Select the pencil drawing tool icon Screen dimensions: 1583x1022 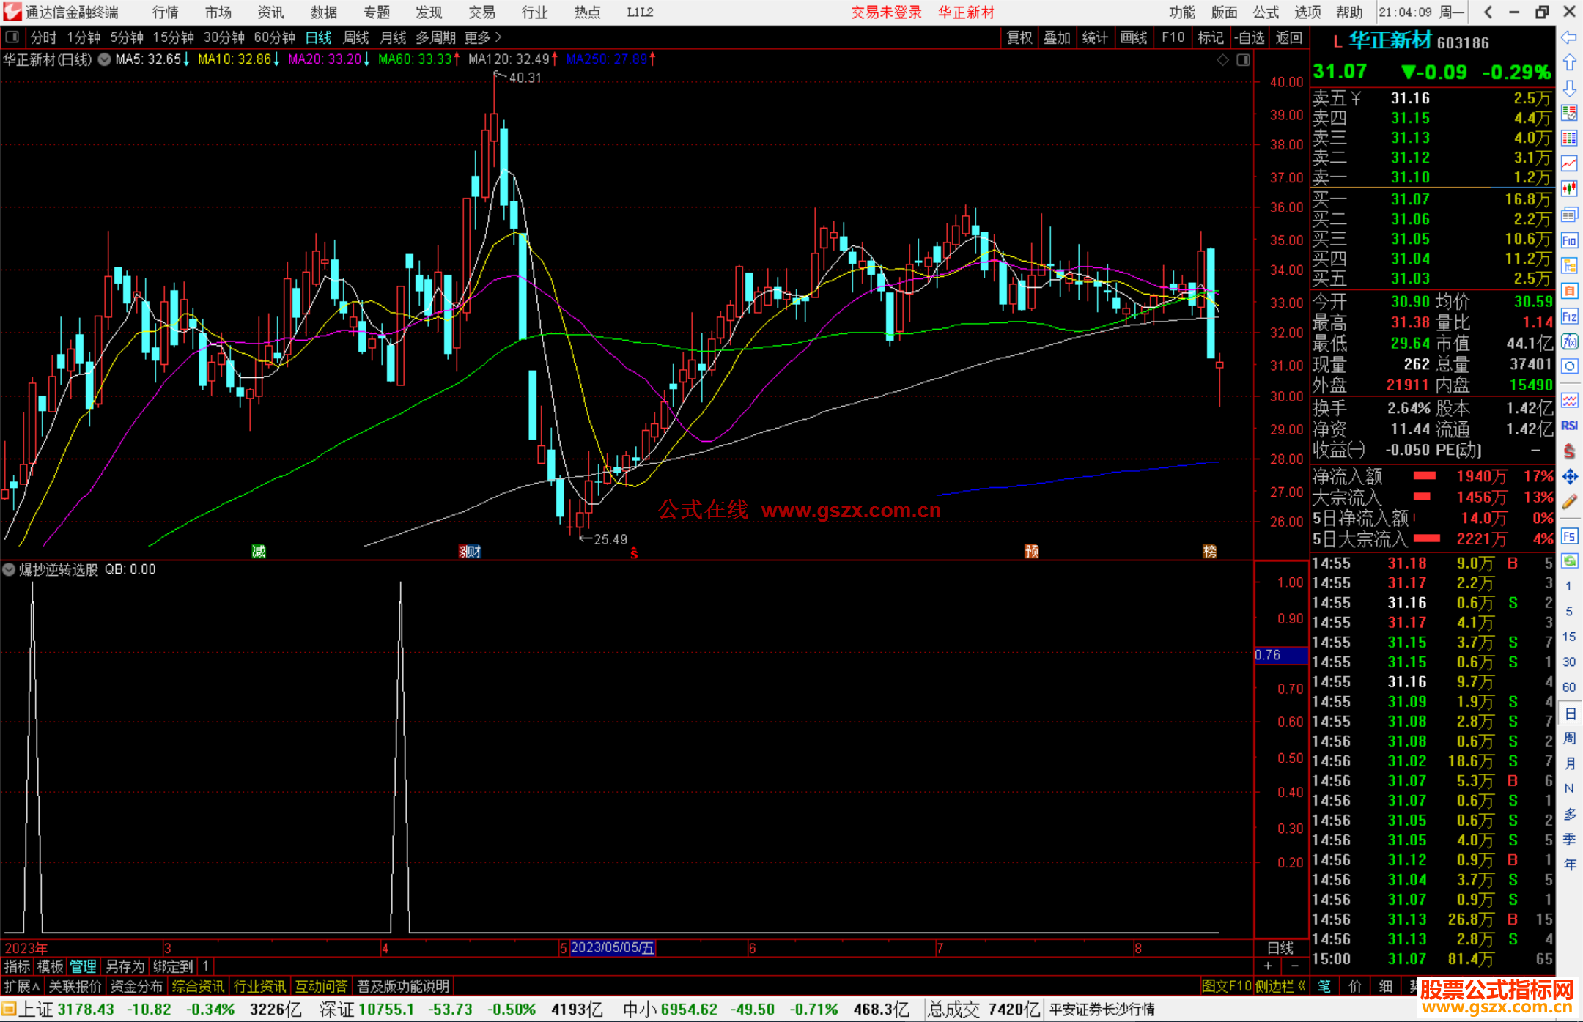pos(1569,503)
